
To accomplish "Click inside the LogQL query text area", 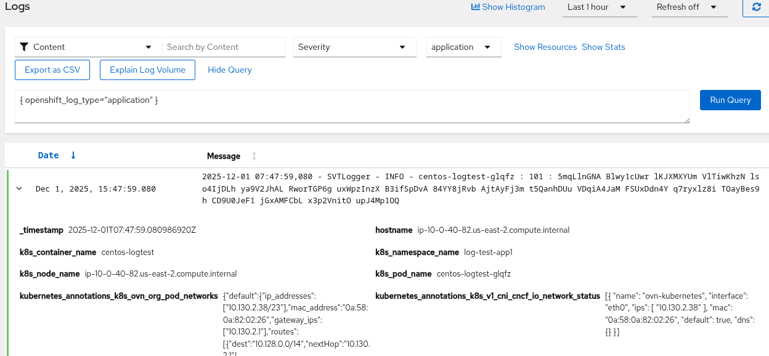I will click(x=351, y=106).
